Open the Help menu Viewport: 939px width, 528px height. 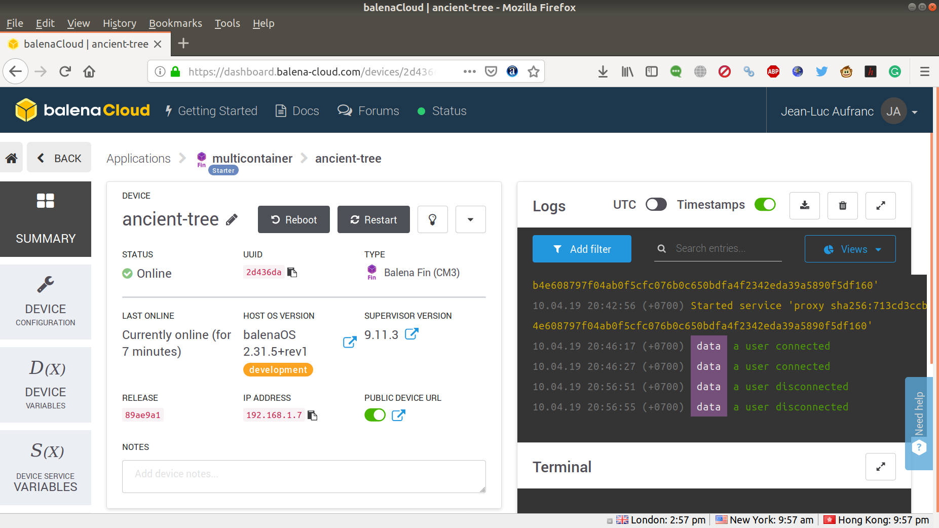click(264, 23)
